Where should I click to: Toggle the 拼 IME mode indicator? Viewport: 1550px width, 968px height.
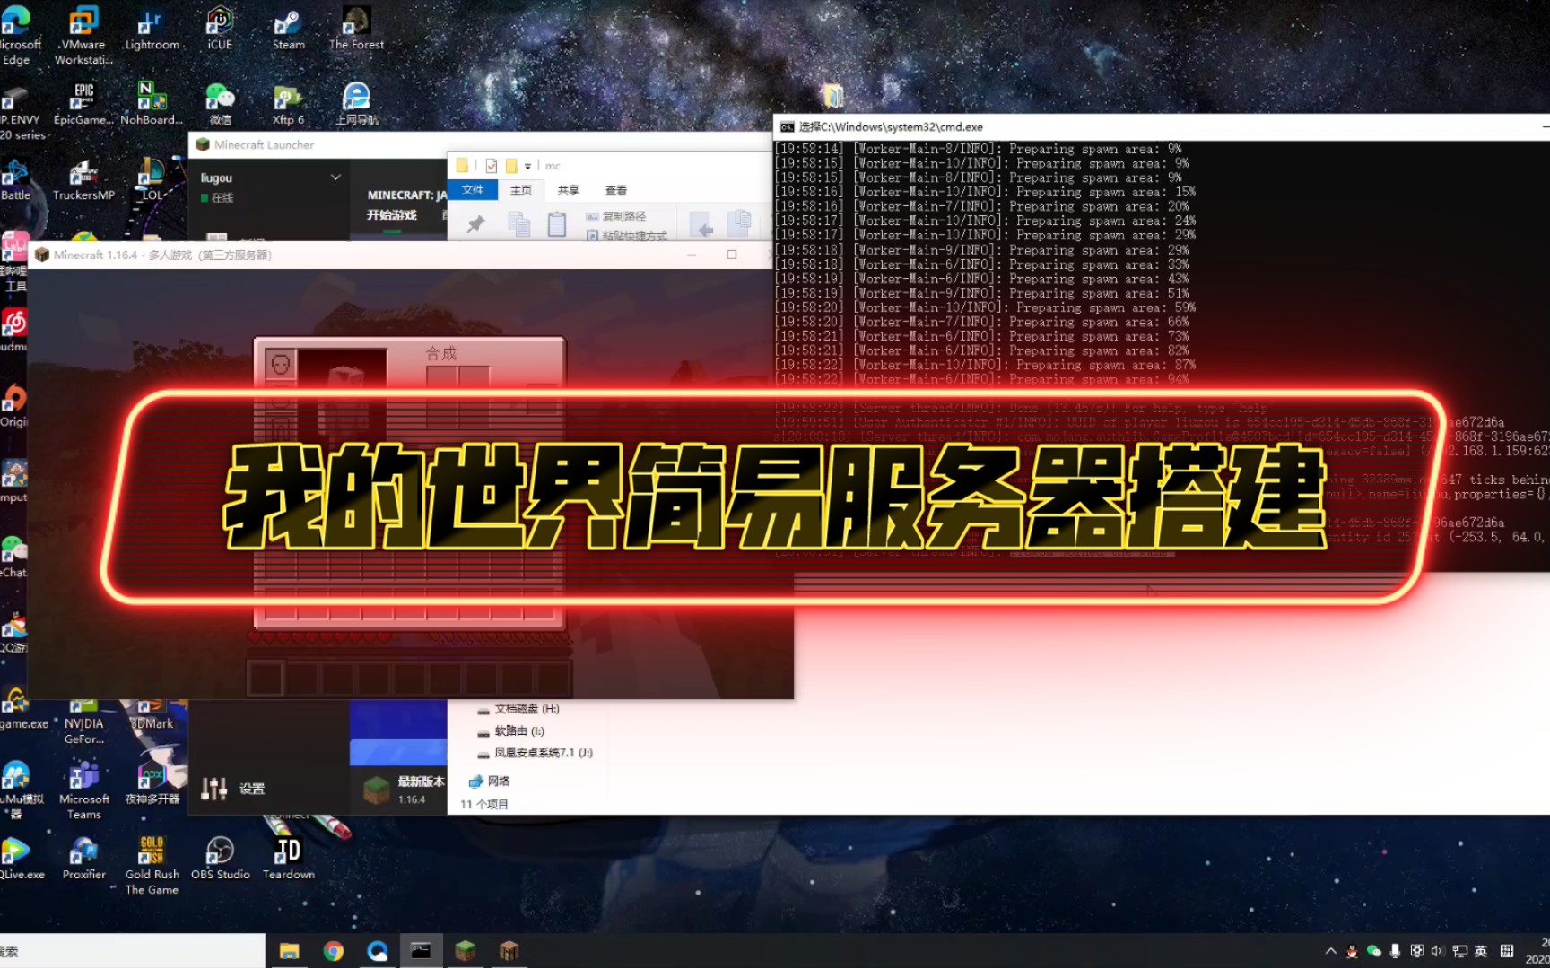[x=1506, y=952]
